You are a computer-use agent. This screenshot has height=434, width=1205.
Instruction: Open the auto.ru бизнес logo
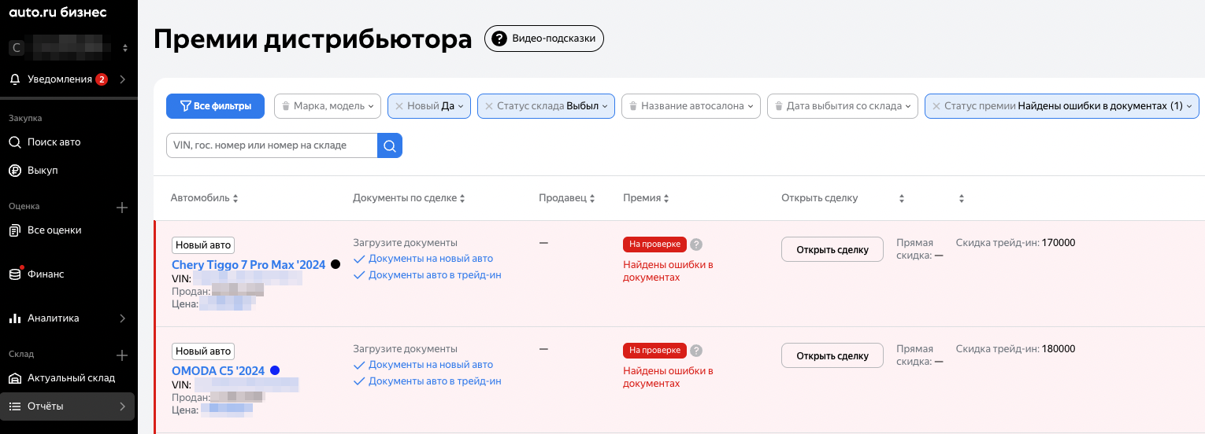(57, 12)
